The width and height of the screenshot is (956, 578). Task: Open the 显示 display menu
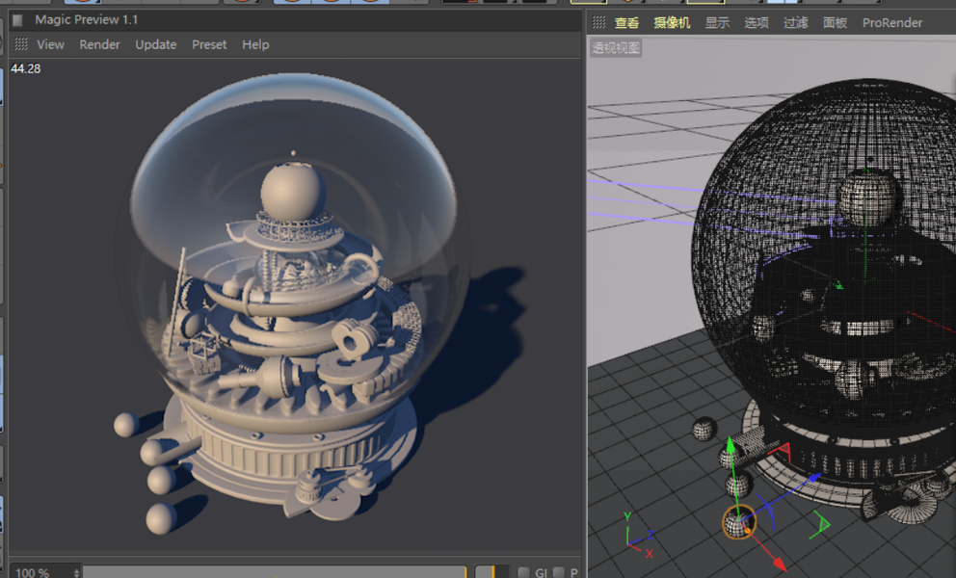[x=717, y=23]
